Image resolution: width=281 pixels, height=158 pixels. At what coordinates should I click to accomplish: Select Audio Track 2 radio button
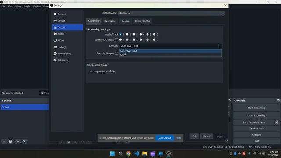[x=127, y=34]
